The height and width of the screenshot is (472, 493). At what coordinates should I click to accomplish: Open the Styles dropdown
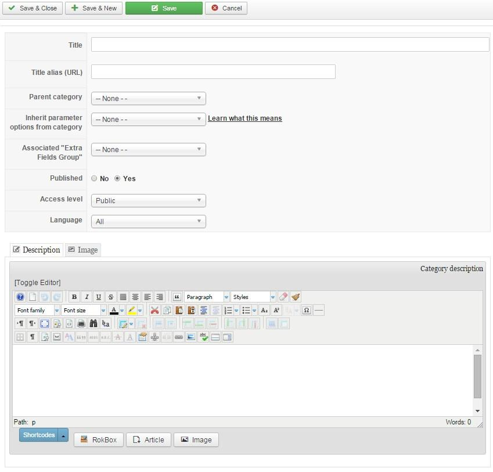253,297
